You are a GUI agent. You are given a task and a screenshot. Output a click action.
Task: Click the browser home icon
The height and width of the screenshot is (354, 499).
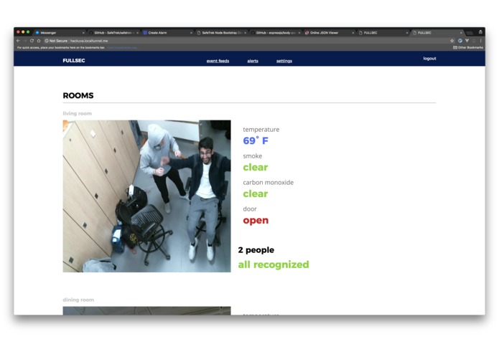click(39, 41)
